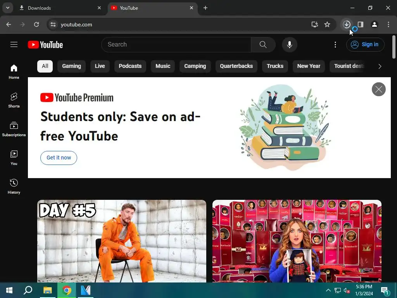Screen dimensions: 397x298
Task: Close the Downloads tab
Action: tap(99, 8)
